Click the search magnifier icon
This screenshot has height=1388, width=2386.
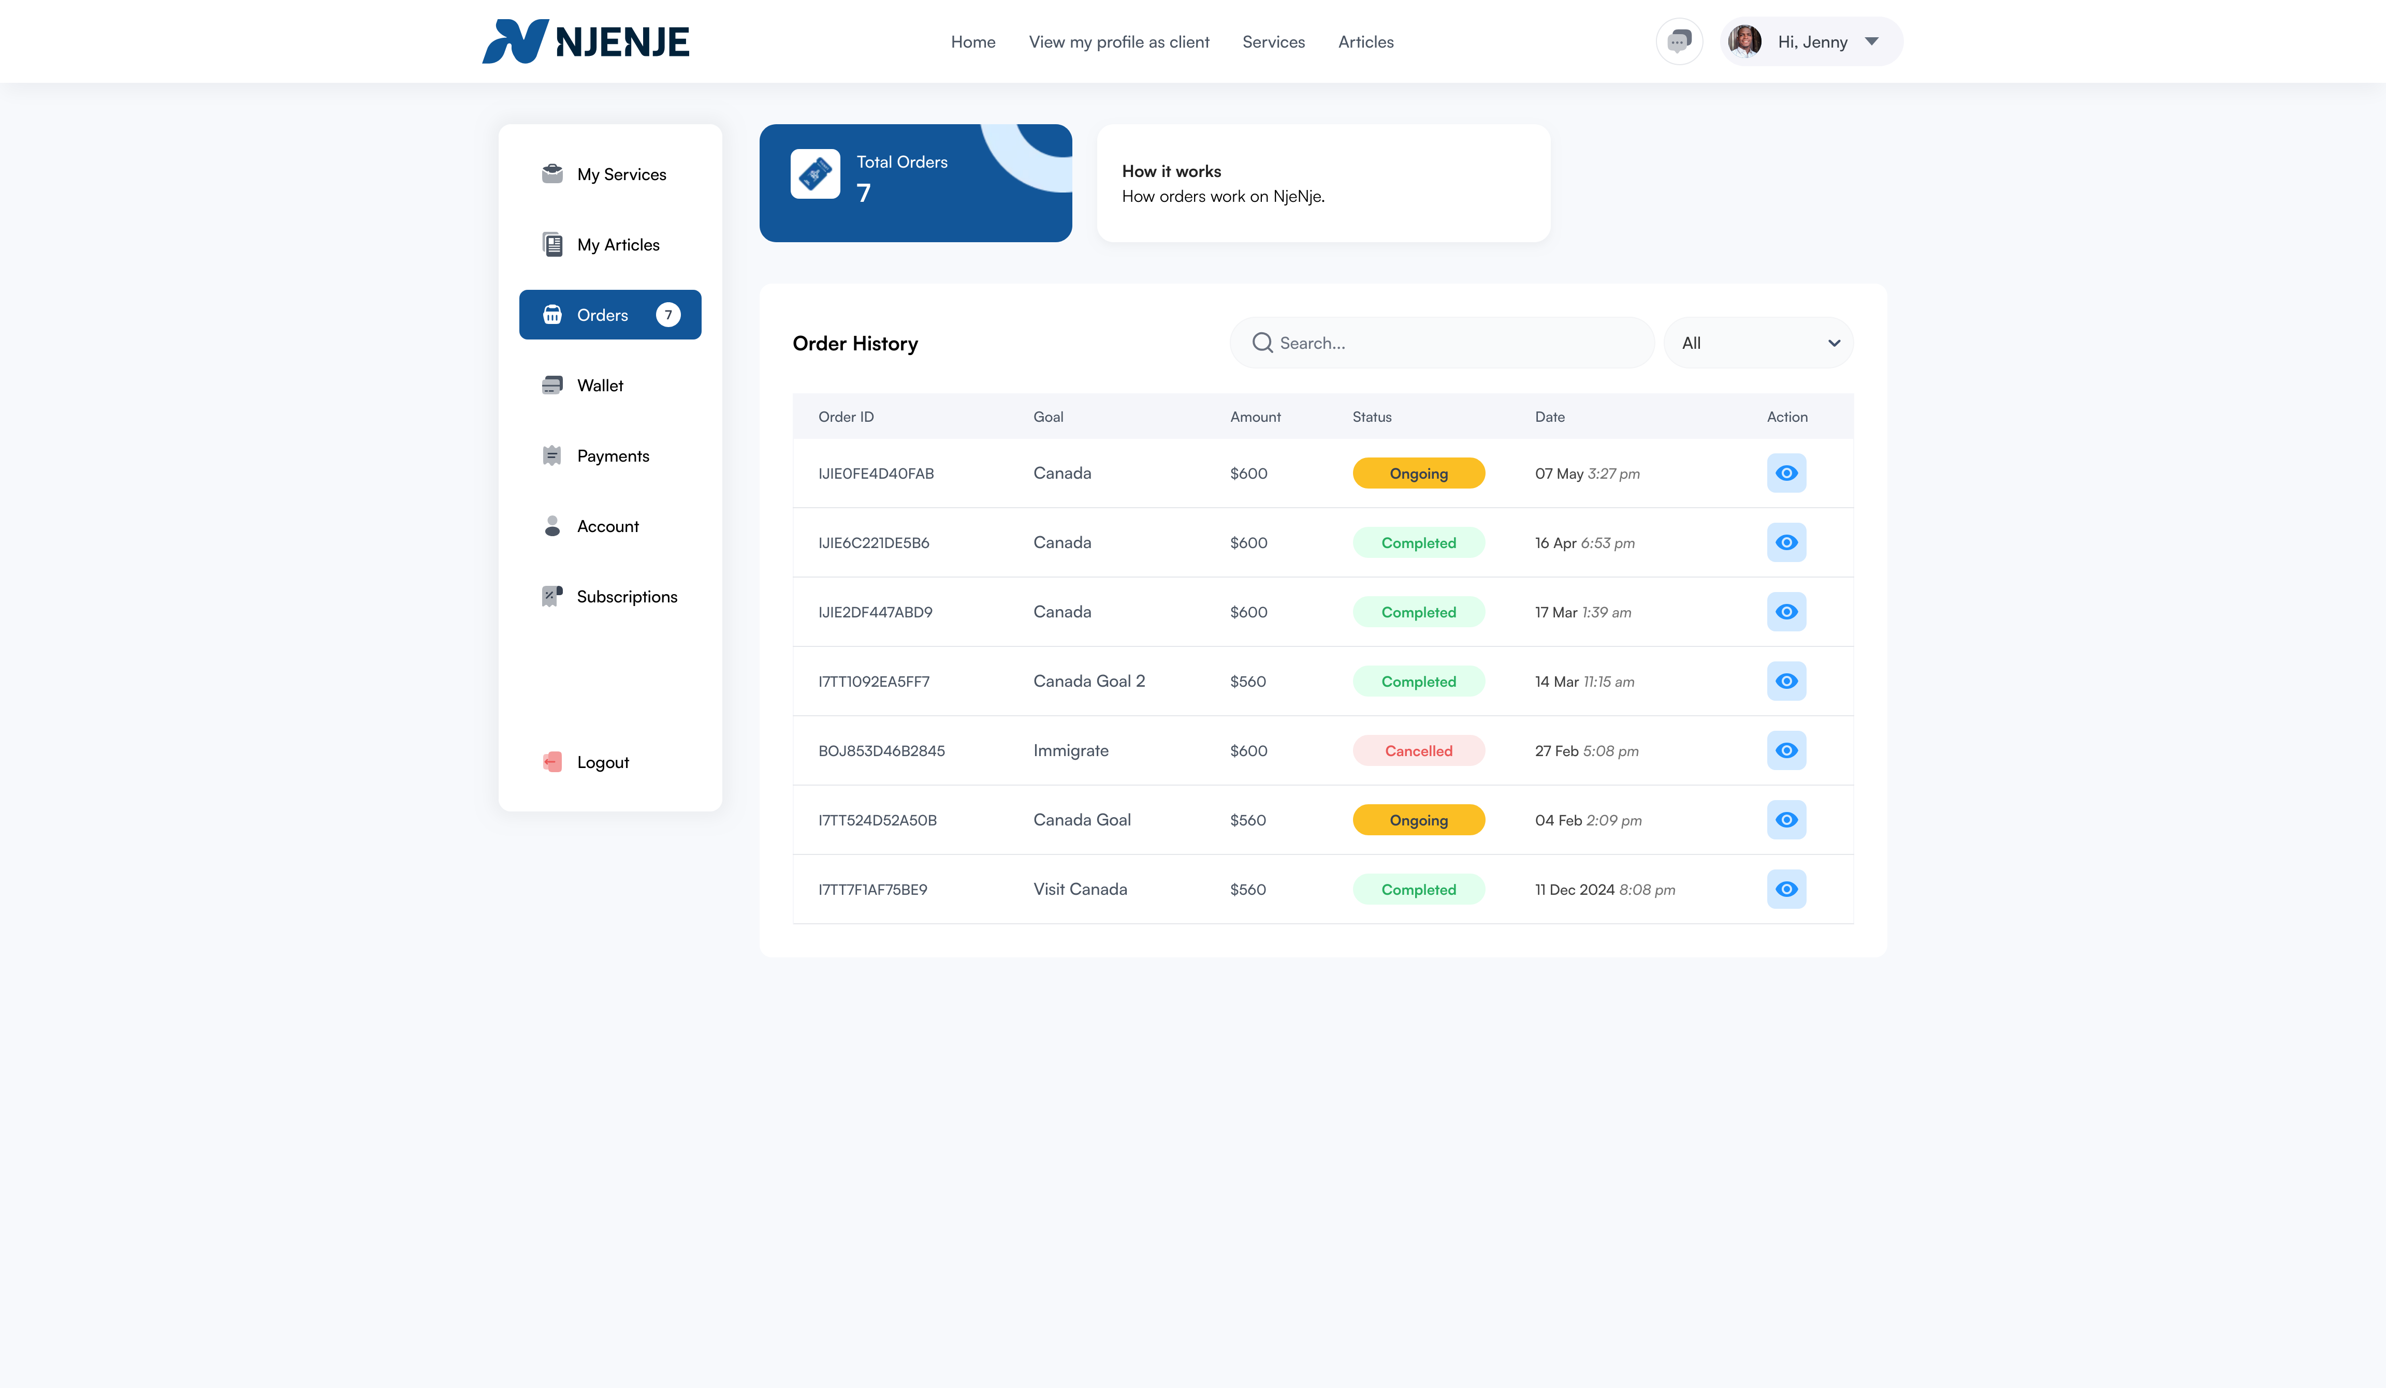click(x=1262, y=343)
